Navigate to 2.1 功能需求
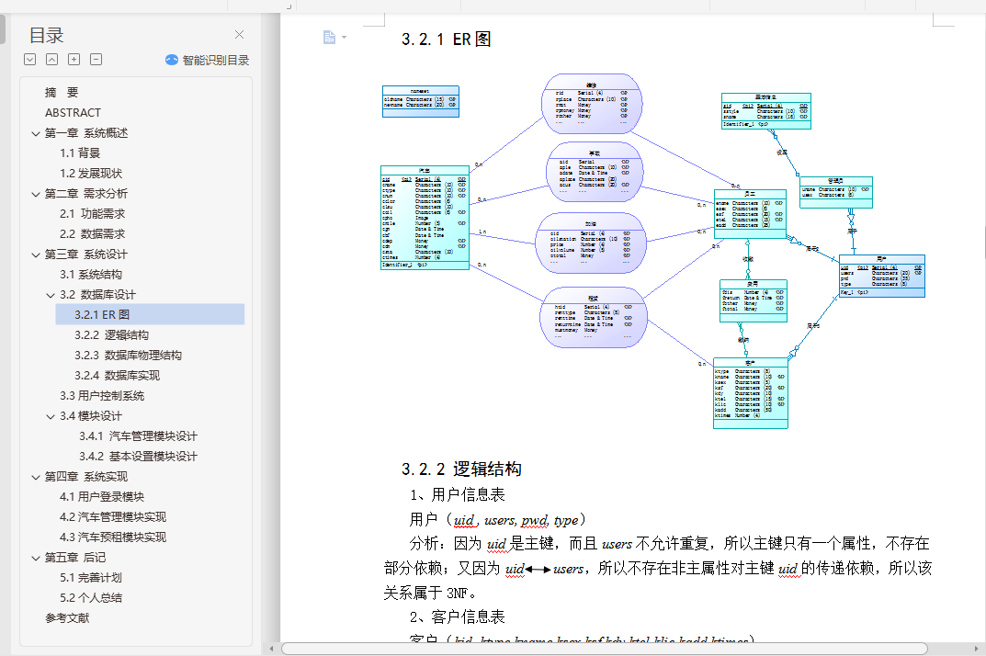 [x=93, y=214]
